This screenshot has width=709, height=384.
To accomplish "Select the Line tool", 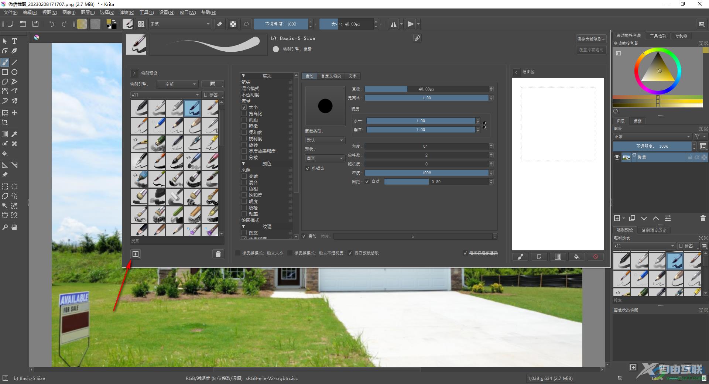I will click(14, 62).
